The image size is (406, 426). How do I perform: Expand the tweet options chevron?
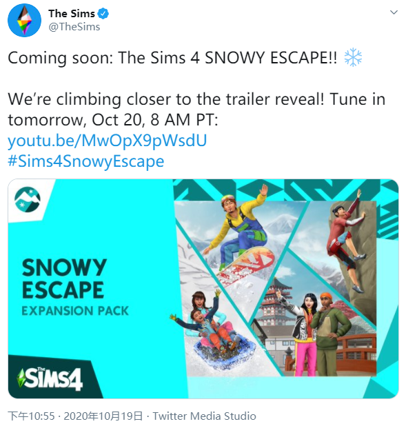tap(394, 12)
